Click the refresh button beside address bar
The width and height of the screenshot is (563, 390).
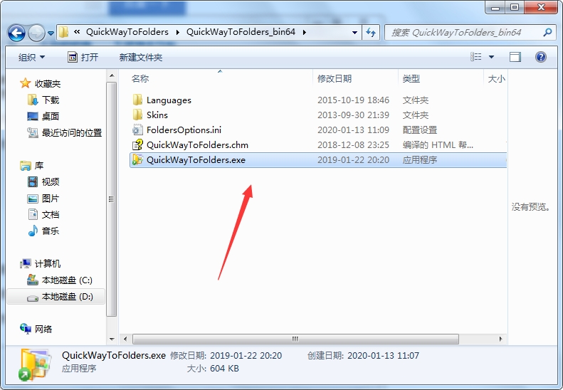coord(371,33)
